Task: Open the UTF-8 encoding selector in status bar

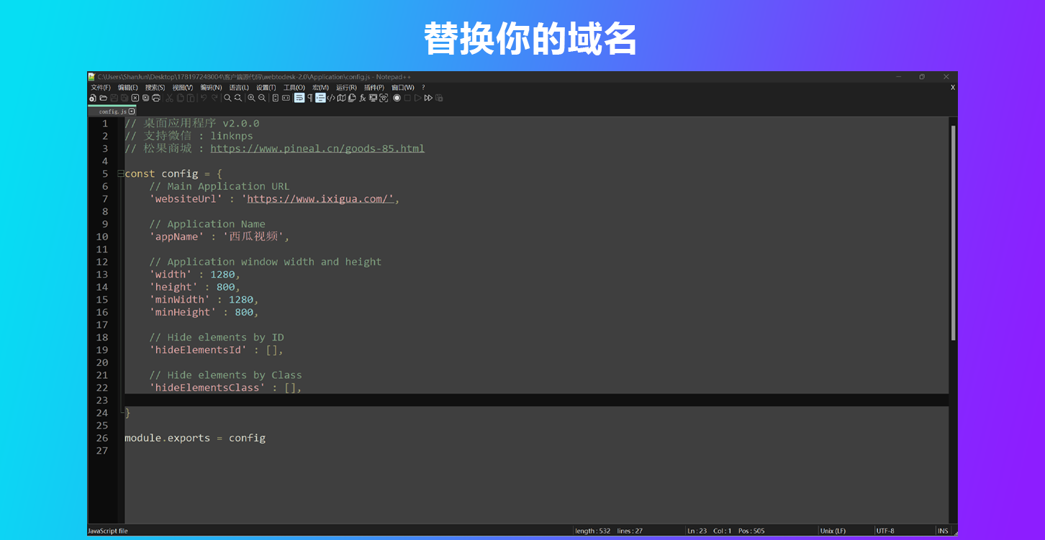Action: pos(885,531)
